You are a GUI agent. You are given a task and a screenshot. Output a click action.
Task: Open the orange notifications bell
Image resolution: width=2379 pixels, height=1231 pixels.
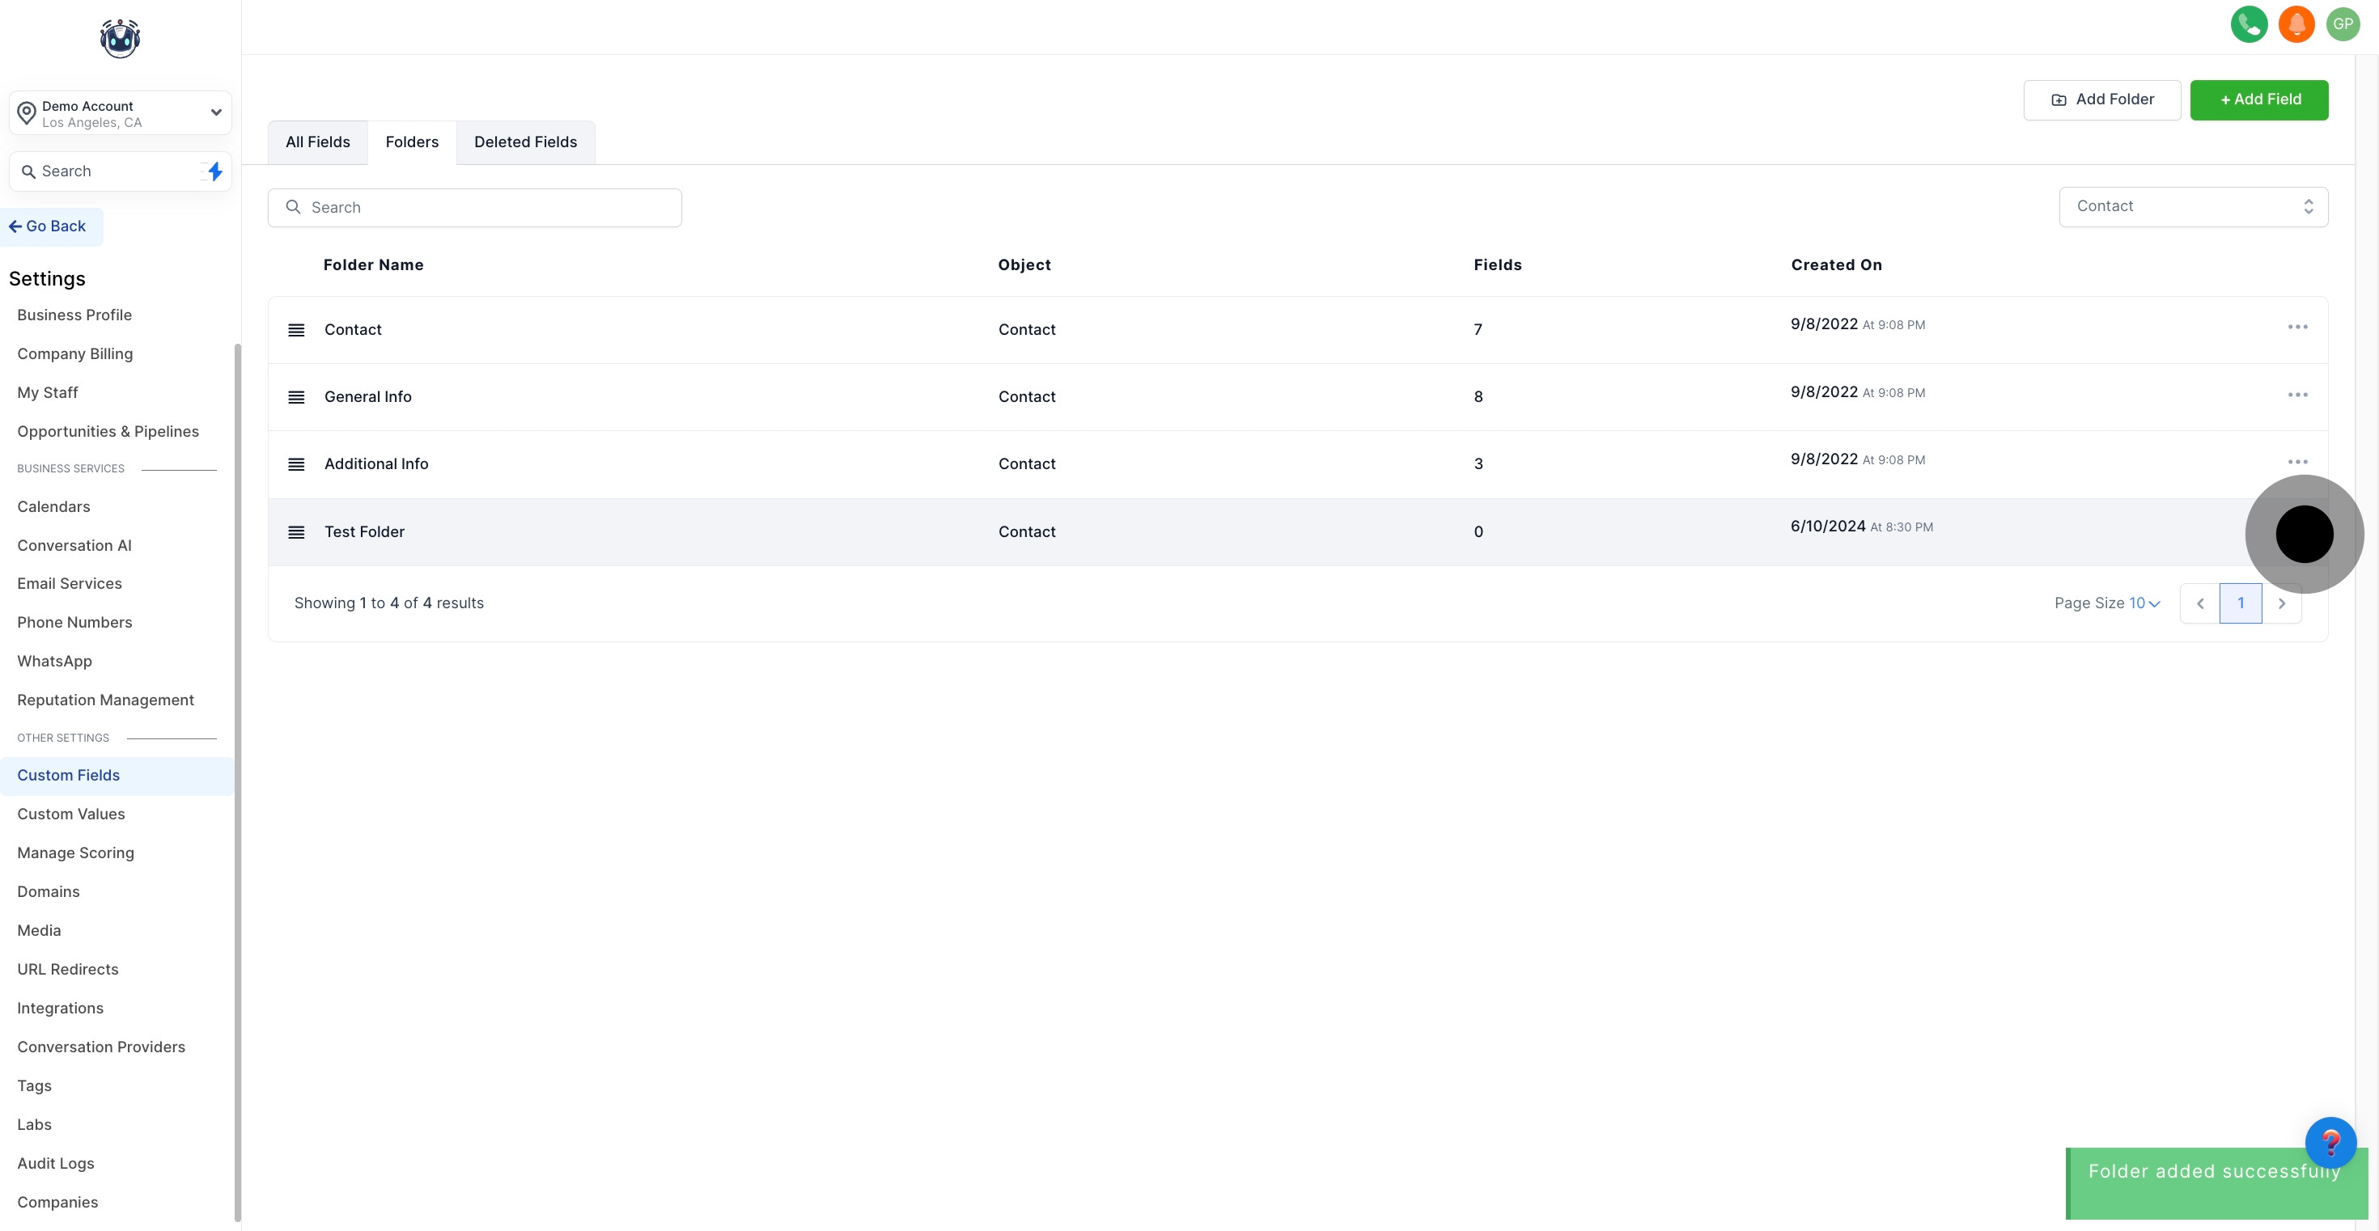click(2296, 24)
